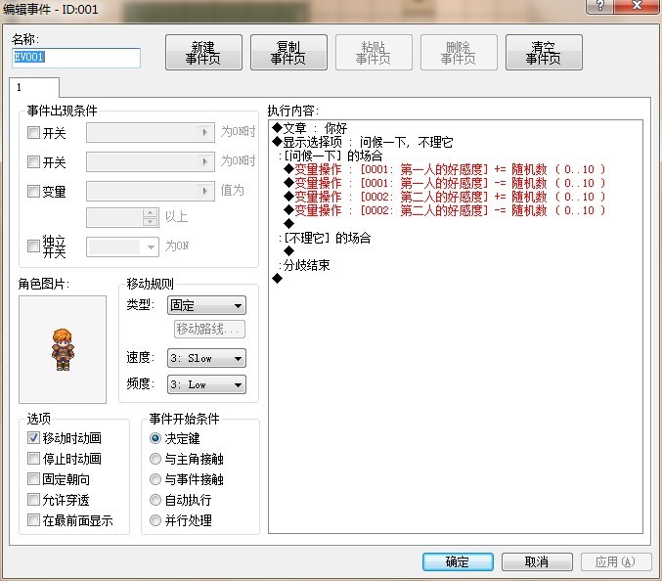
Task: Open the 频度 dropdown showing 3: Low
Action: pos(207,384)
